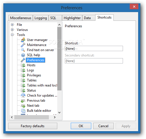Select the Various tree item label
Image resolution: width=146 pixels, height=139 pixels.
[22, 30]
